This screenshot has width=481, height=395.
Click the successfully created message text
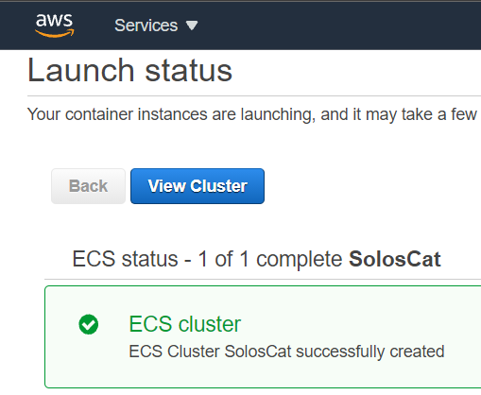point(286,352)
